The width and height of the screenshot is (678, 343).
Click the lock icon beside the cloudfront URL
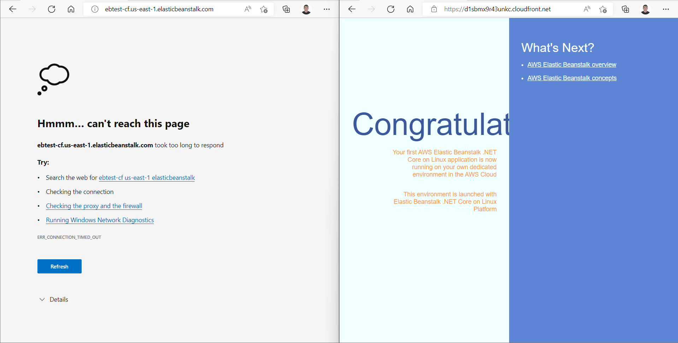click(x=434, y=9)
